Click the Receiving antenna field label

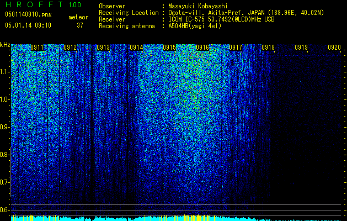pyautogui.click(x=127, y=26)
